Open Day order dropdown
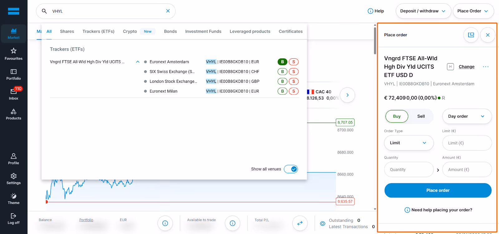 [x=467, y=116]
